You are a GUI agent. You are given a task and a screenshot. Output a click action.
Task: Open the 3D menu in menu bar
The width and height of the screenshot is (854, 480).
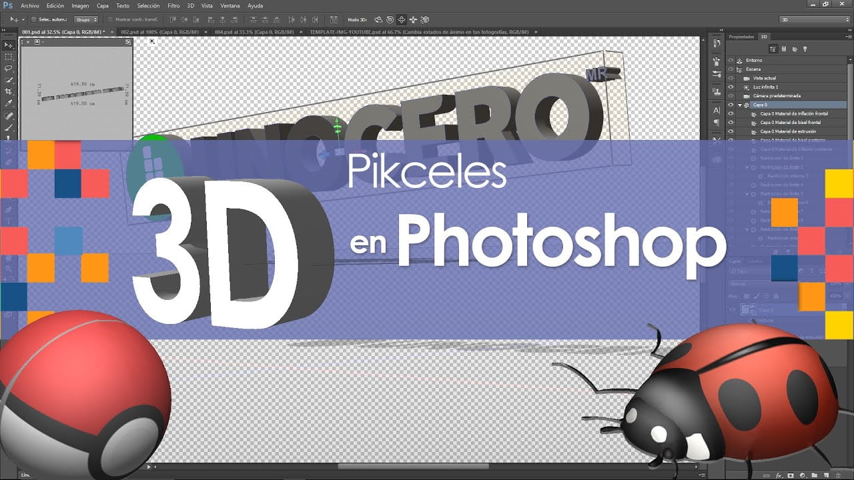[x=191, y=5]
